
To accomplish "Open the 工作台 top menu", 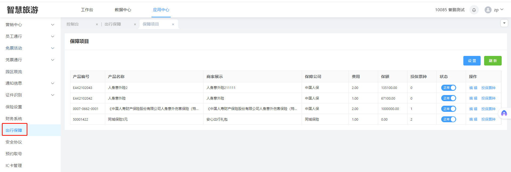I will pyautogui.click(x=87, y=10).
